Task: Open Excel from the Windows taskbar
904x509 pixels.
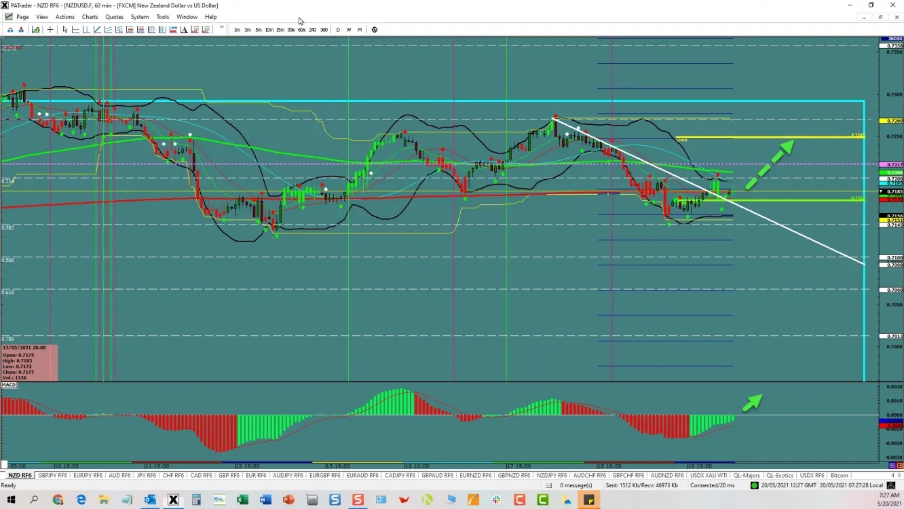Action: [x=242, y=500]
